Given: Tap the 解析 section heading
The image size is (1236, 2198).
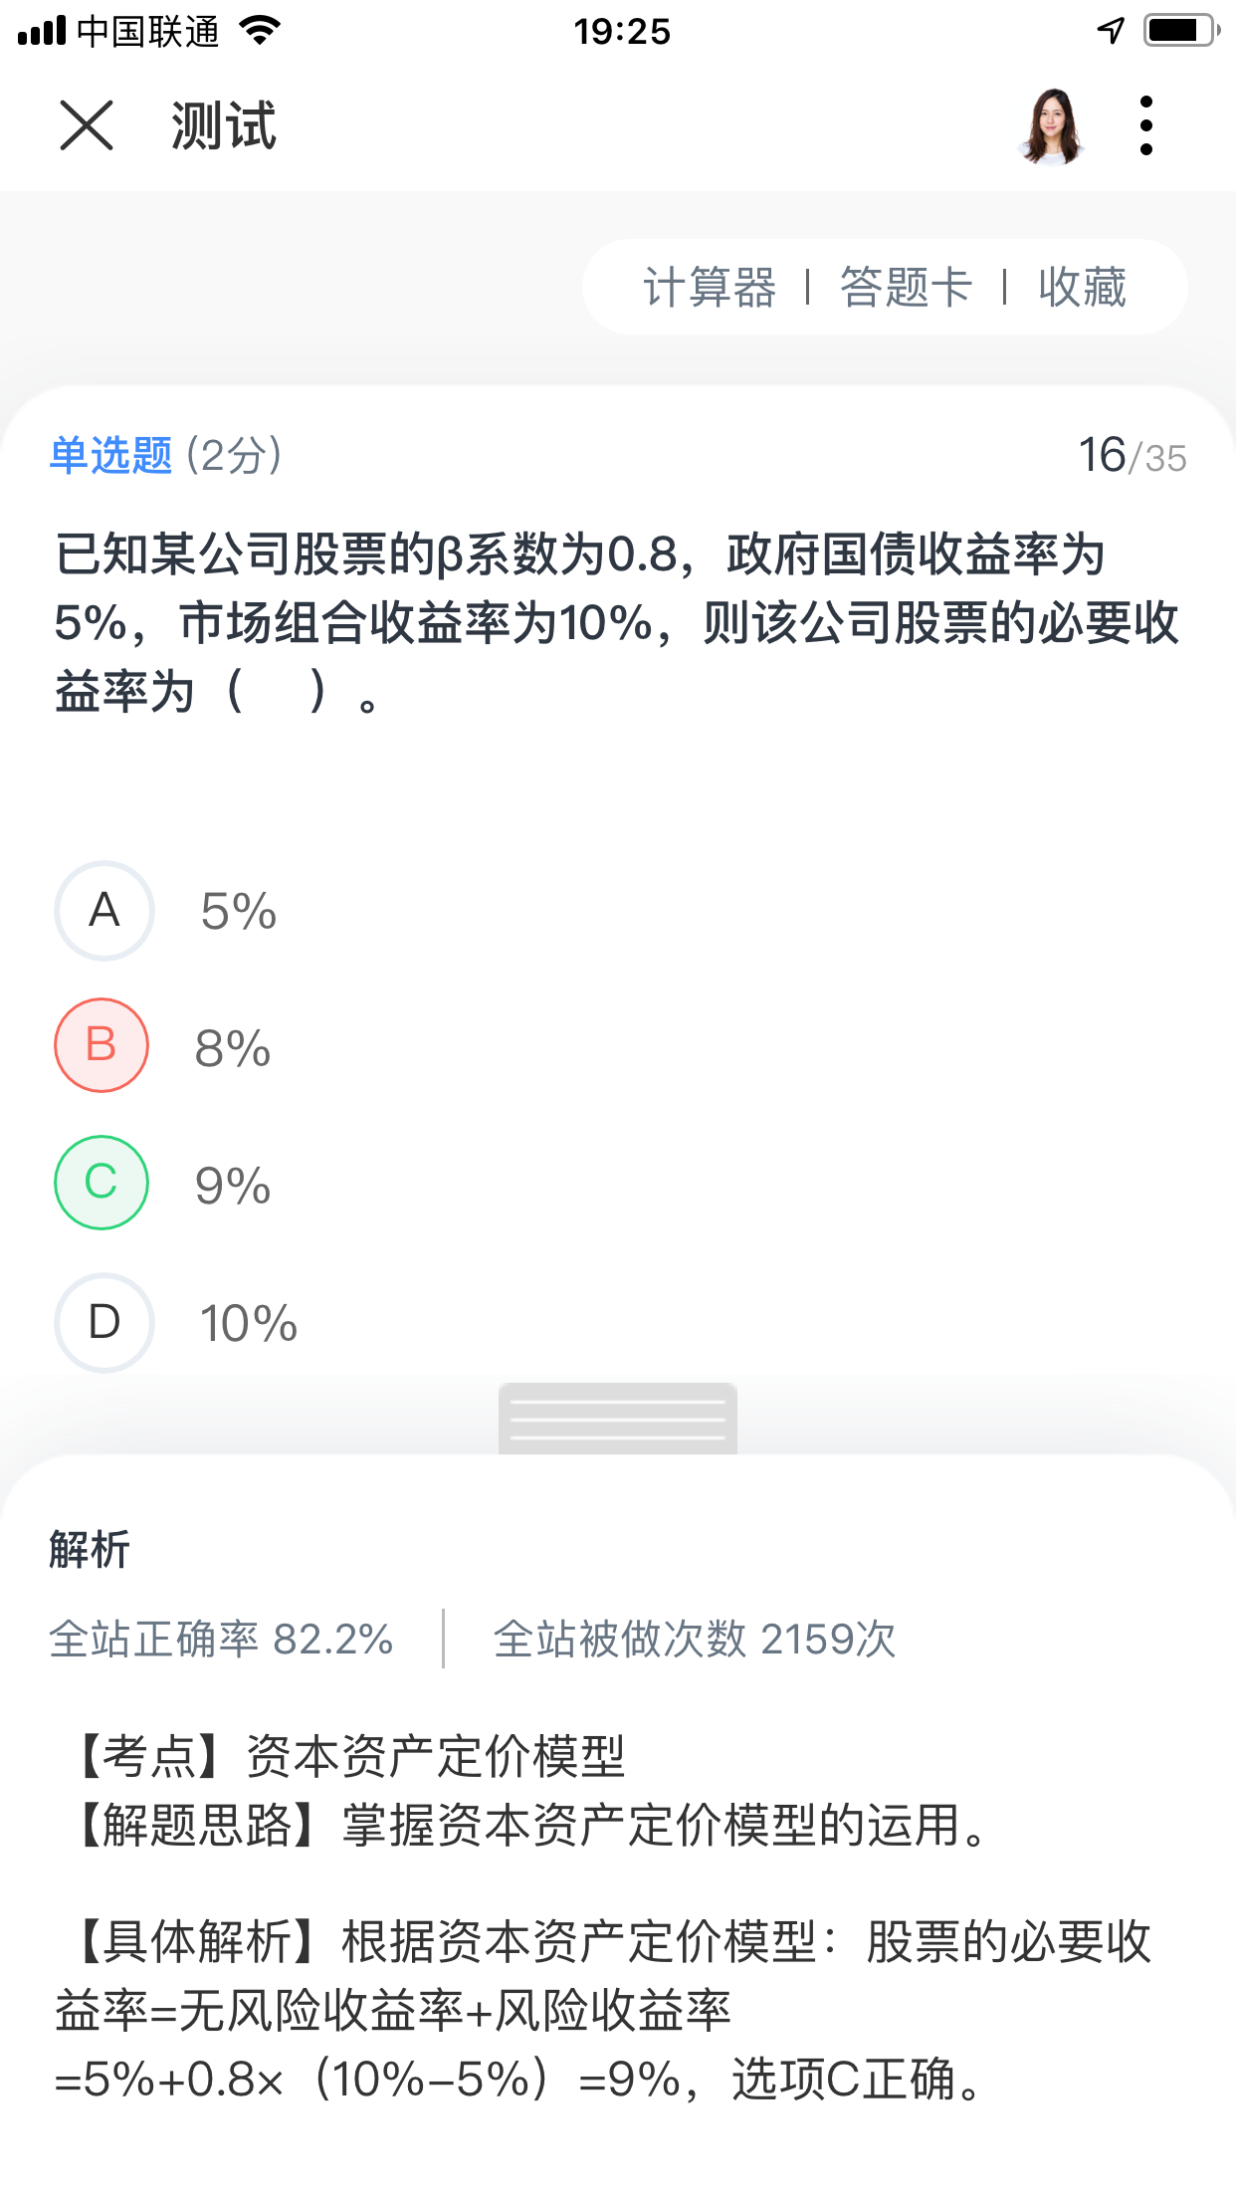Looking at the screenshot, I should pos(90,1550).
